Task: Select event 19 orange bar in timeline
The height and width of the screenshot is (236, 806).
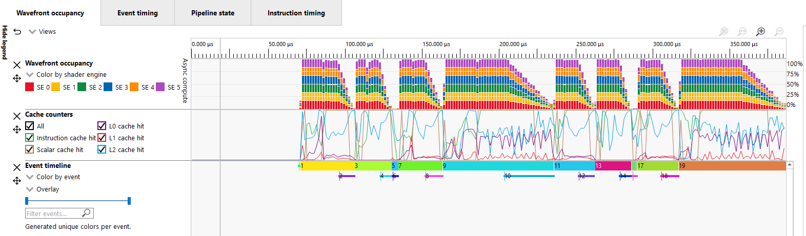Action: point(732,166)
